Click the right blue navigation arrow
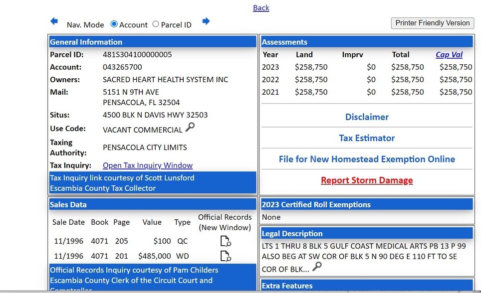 pyautogui.click(x=206, y=21)
